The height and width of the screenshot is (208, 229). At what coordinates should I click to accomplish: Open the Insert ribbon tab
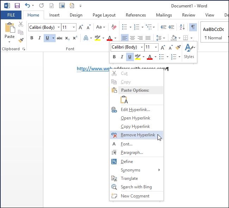(54, 15)
